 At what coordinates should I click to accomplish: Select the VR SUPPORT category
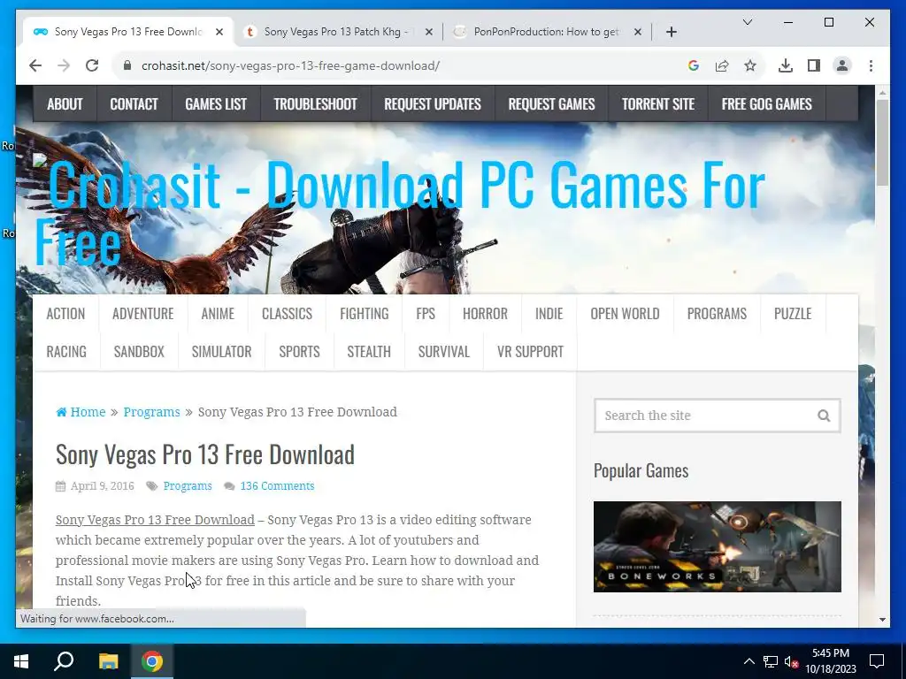pyautogui.click(x=531, y=352)
